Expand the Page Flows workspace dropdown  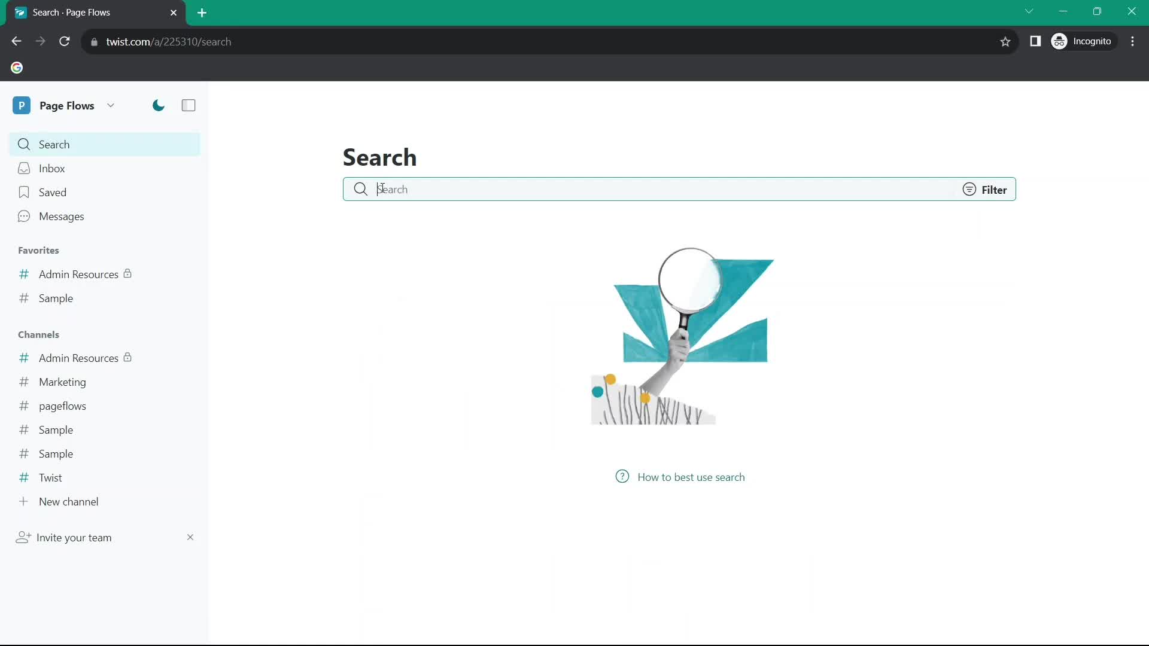tap(111, 106)
